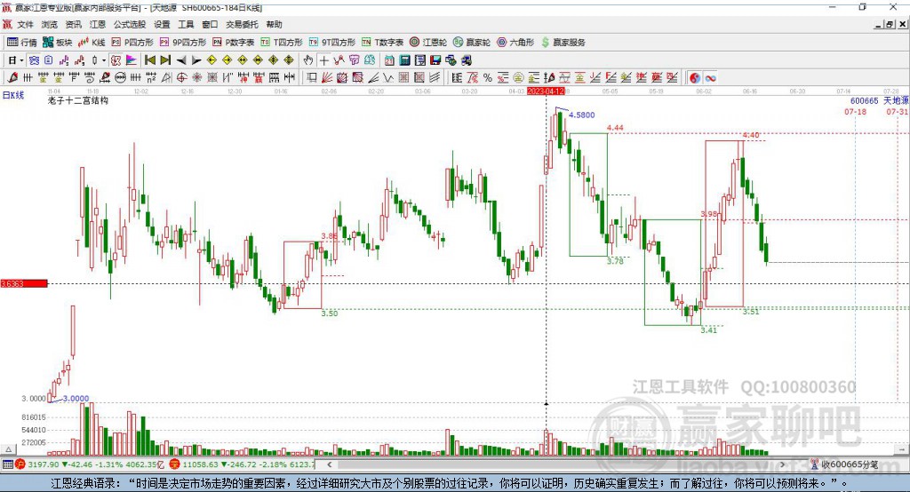This screenshot has height=492, width=910.
Task: Open the T数字表 tool
Action: pyautogui.click(x=382, y=43)
